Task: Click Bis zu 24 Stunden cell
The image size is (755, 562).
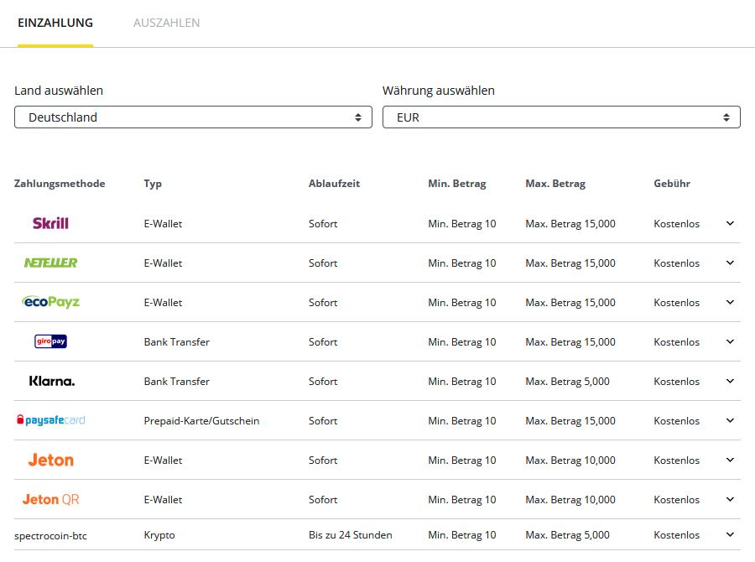Action: tap(351, 535)
